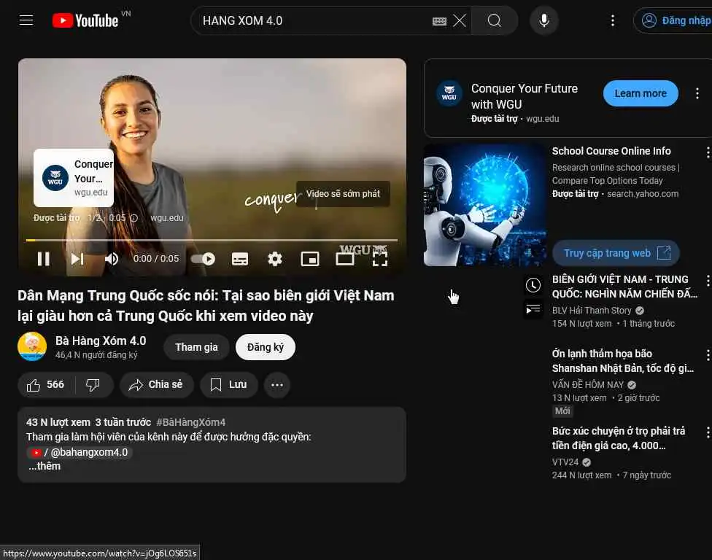The image size is (712, 560).
Task: Click the video progress bar
Action: (x=212, y=240)
